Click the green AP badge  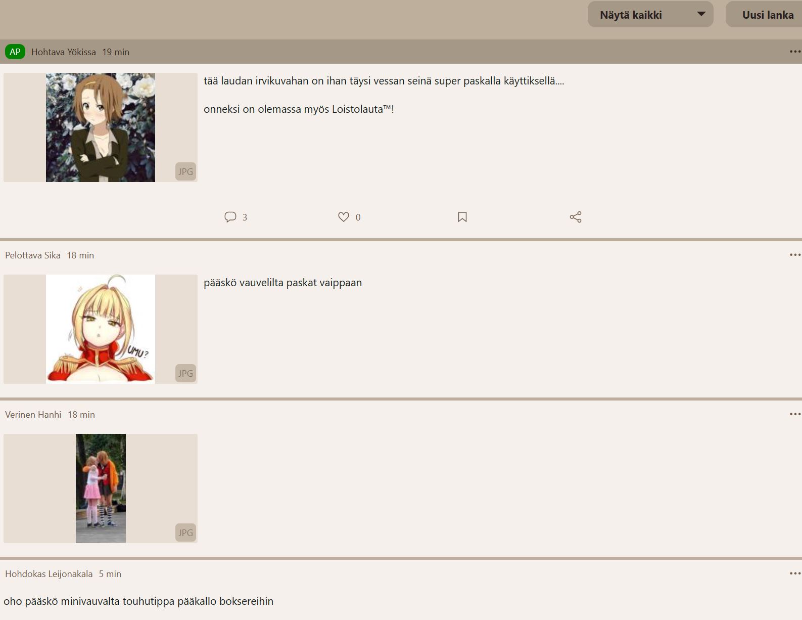coord(15,52)
